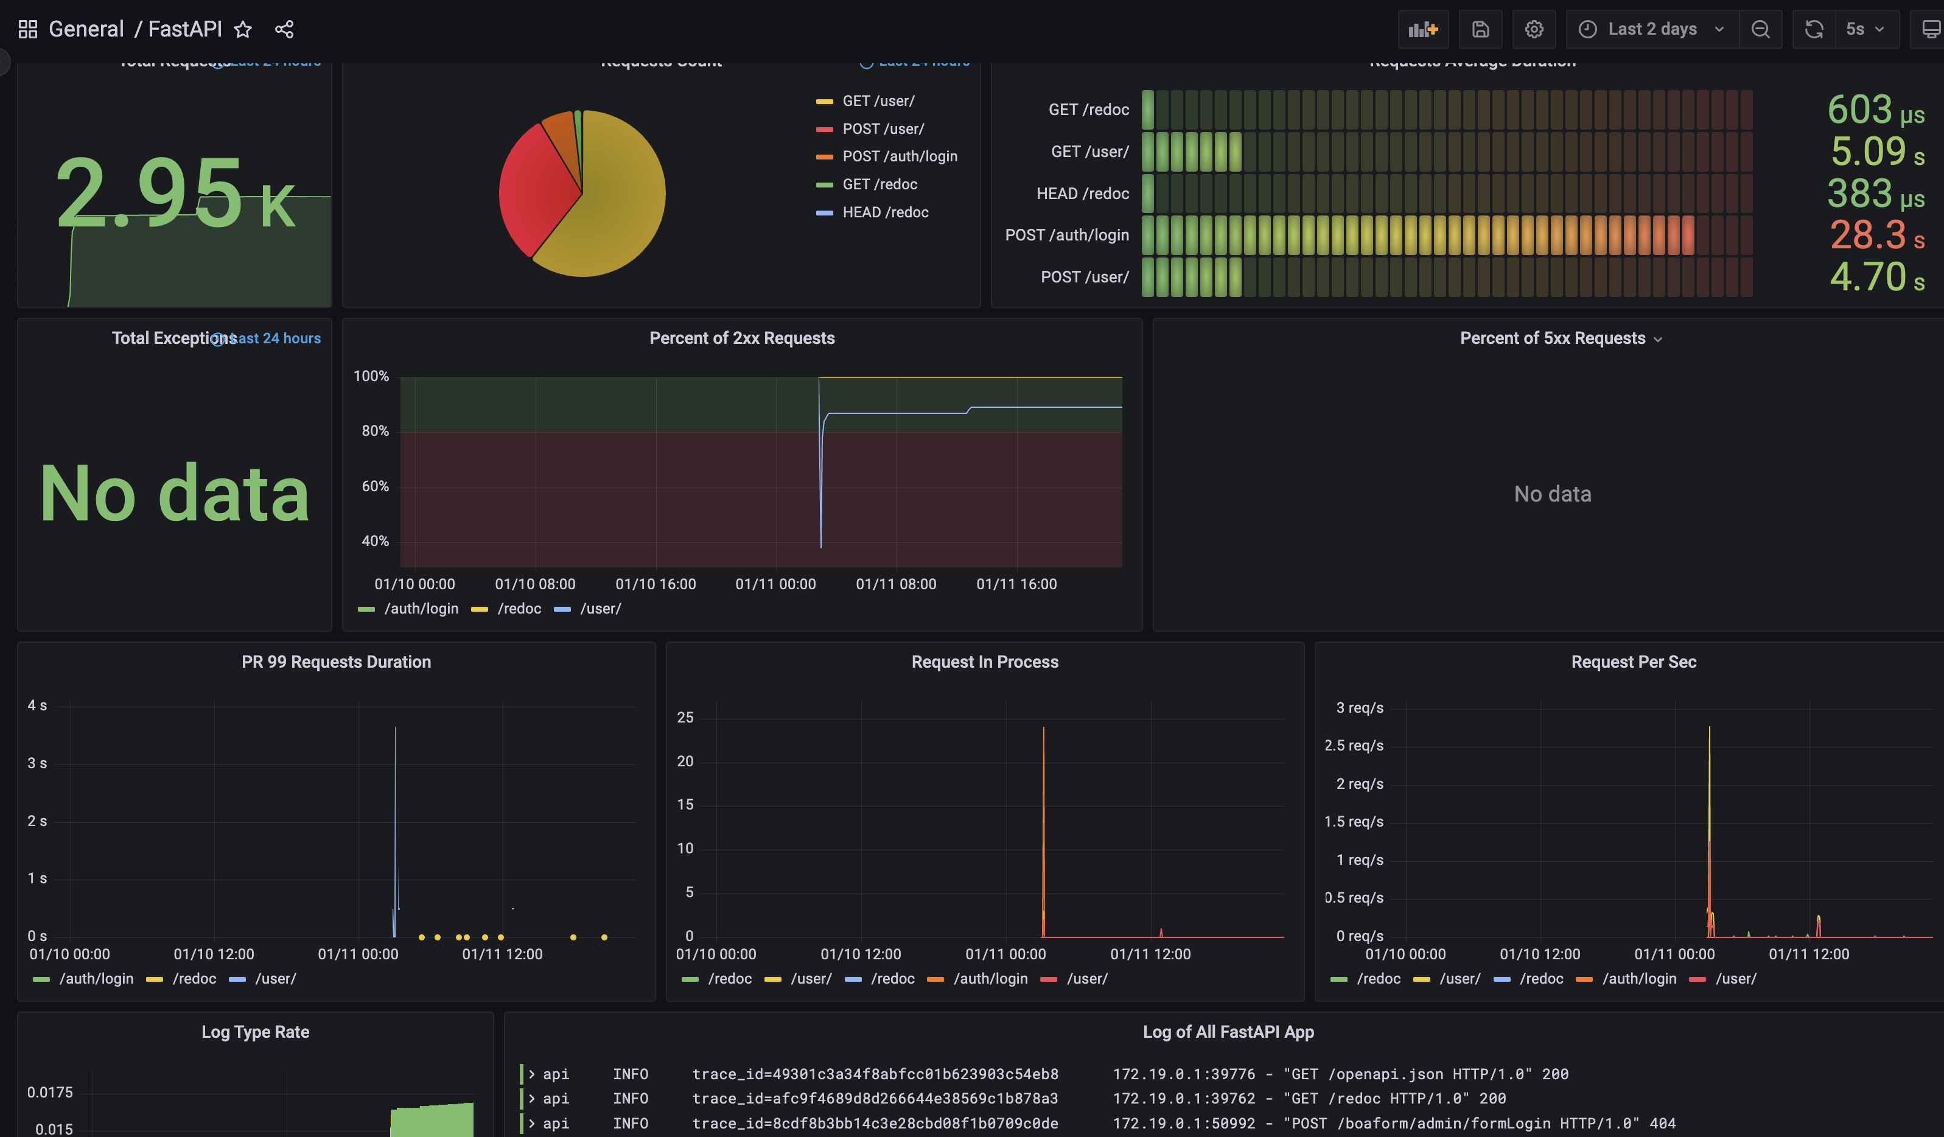Image resolution: width=1944 pixels, height=1137 pixels.
Task: Open the 5s refresh interval dropdown
Action: point(1865,29)
